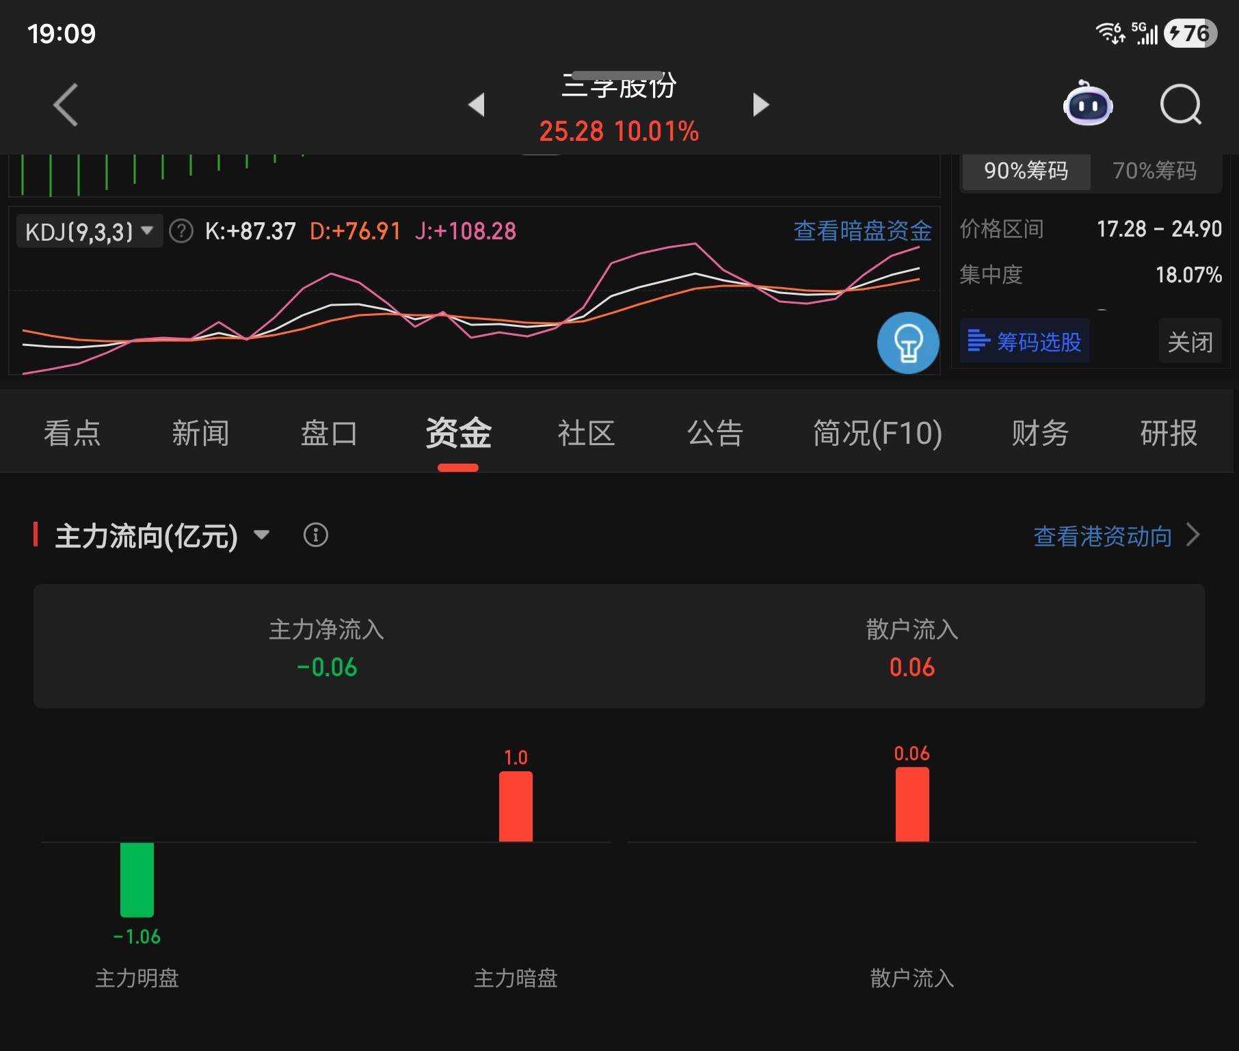This screenshot has height=1051, width=1239.
Task: Tap the 1.0 bar label
Action: (516, 758)
